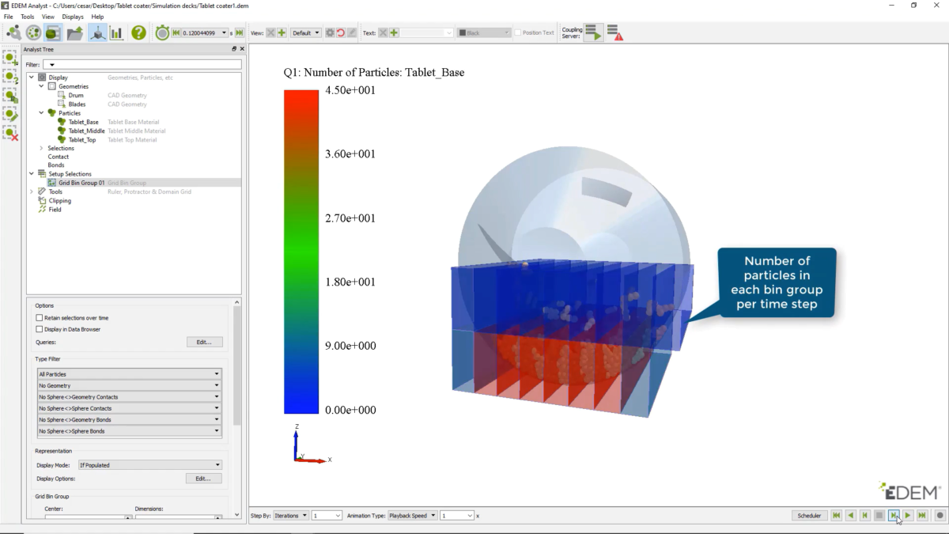
Task: Jump to last time step beside time field
Action: coord(238,33)
